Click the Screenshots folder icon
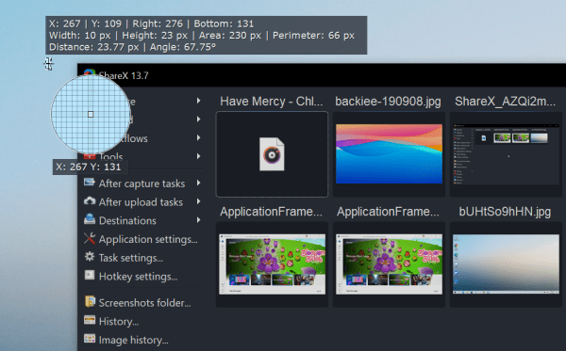The image size is (566, 351). [90, 302]
